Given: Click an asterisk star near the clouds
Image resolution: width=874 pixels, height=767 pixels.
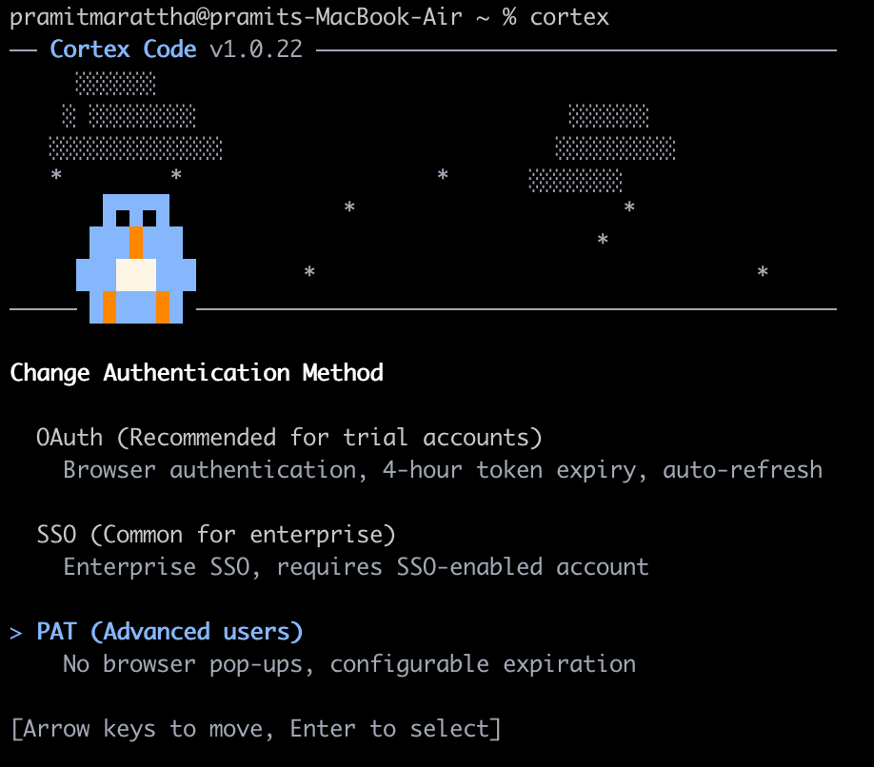Looking at the screenshot, I should pyautogui.click(x=442, y=175).
